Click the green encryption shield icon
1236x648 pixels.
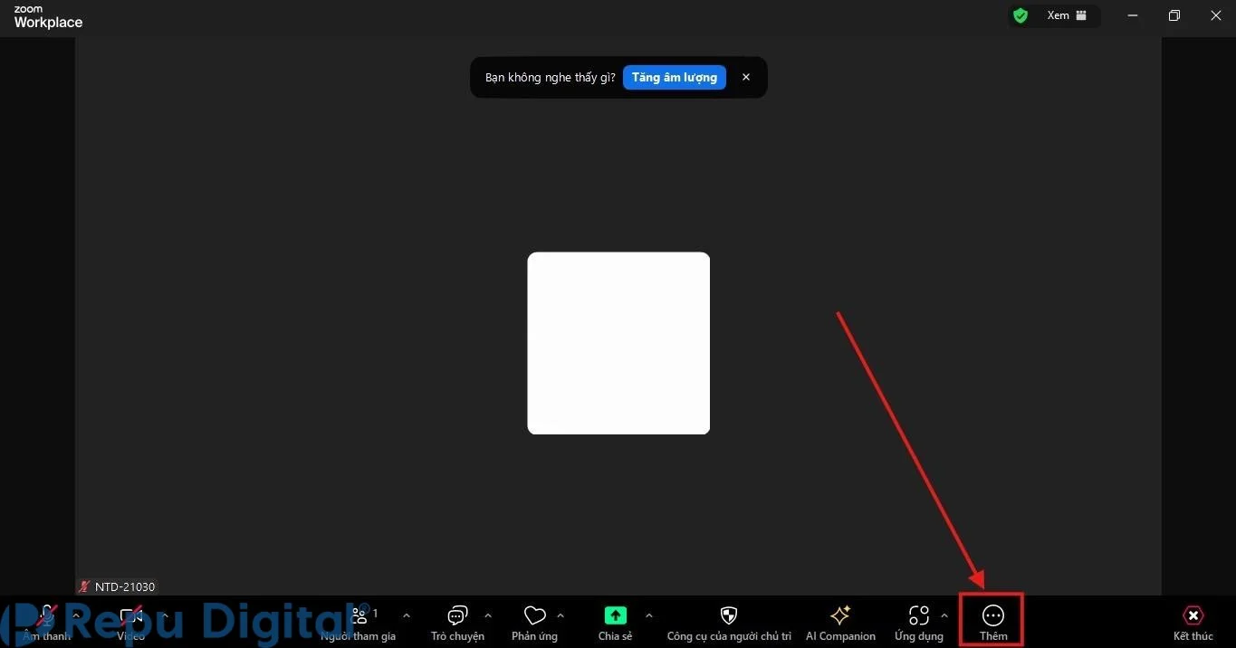1020,15
